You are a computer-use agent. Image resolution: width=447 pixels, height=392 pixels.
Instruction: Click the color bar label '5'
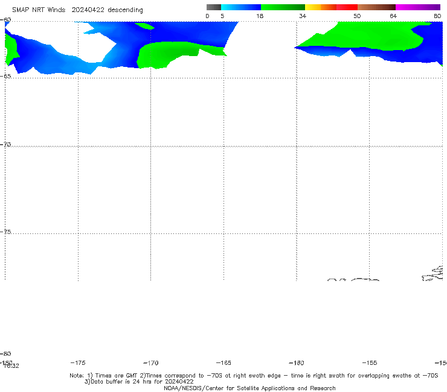[222, 16]
